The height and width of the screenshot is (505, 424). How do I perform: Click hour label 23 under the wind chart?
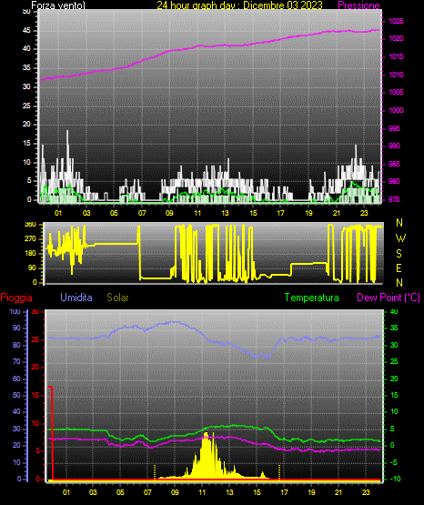pos(364,213)
